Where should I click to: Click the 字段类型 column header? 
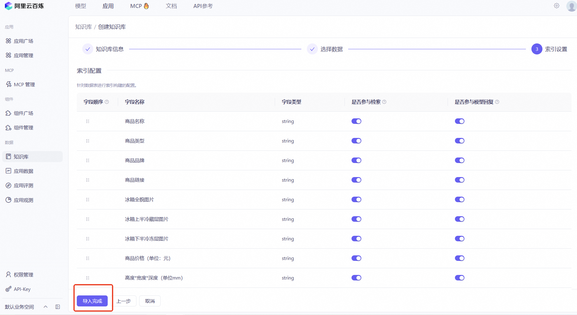(x=292, y=102)
